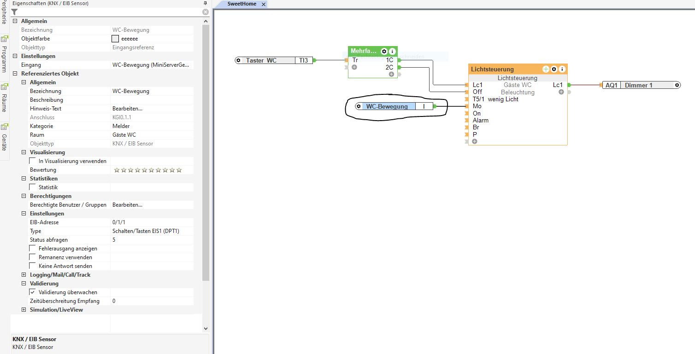Open the Räume sidebar tab
The height and width of the screenshot is (354, 695).
point(4,99)
